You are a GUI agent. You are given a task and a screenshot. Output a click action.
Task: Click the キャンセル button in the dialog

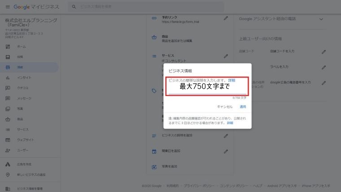225,107
